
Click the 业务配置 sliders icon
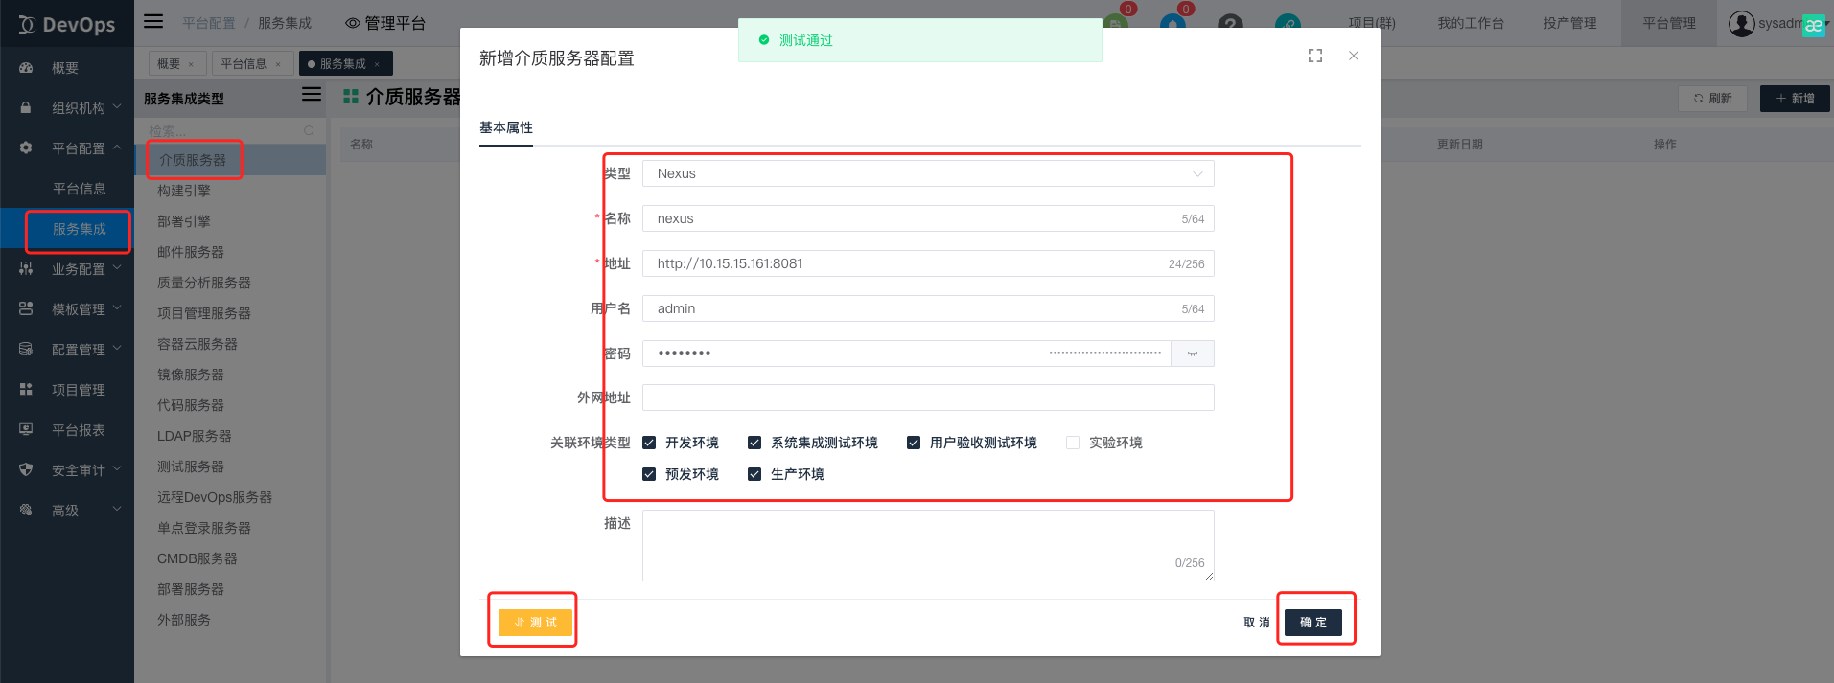point(26,269)
